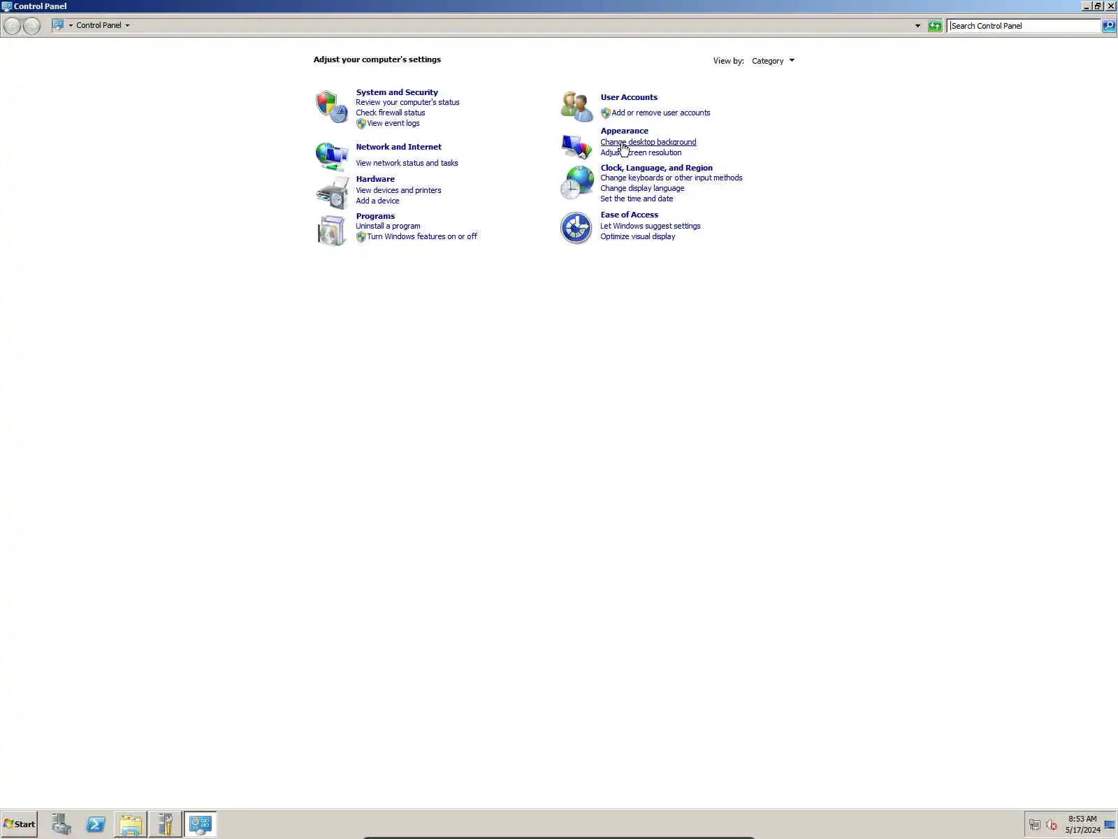Open the Network and Internet category
1118x839 pixels.
398,147
